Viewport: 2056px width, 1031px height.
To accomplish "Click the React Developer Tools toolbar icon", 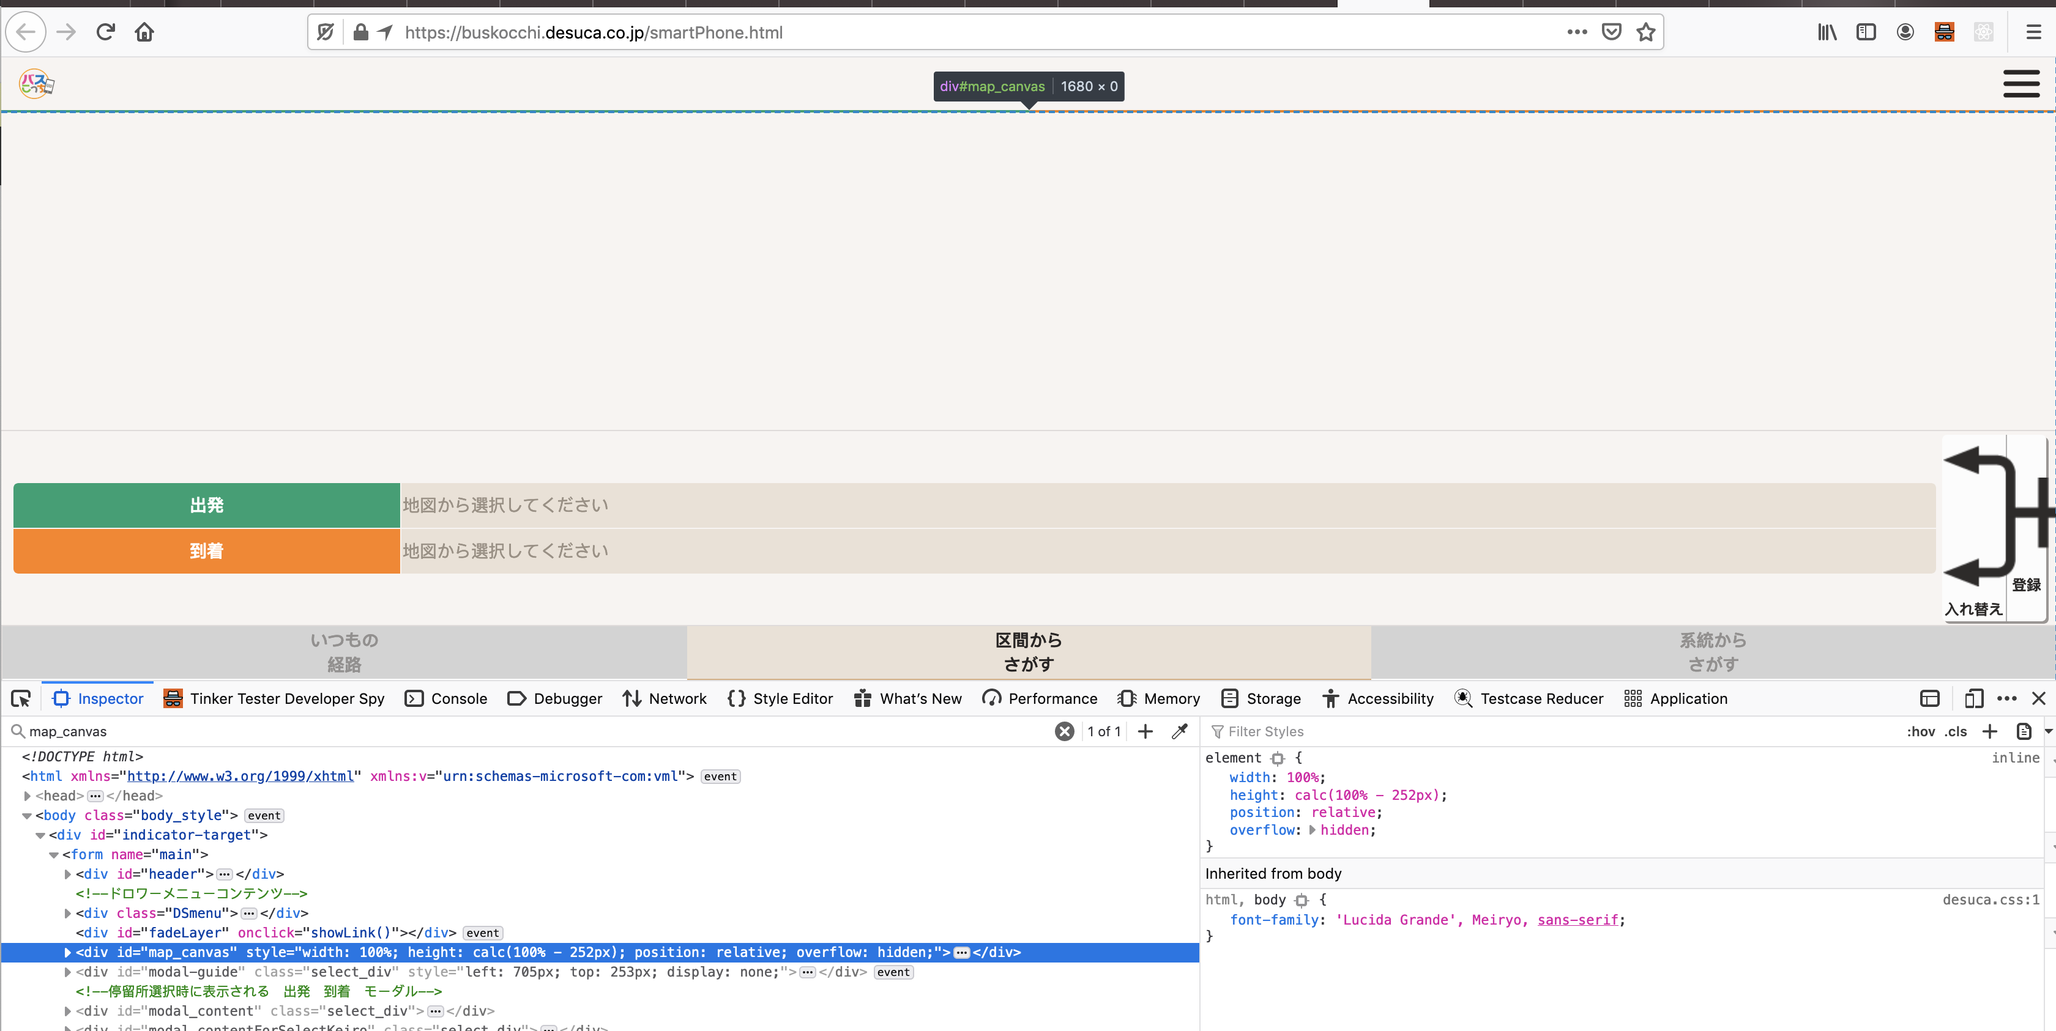I will click(1983, 32).
